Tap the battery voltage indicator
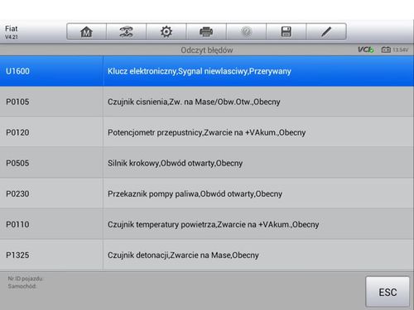Screen dimensions: 414x310 395,50
